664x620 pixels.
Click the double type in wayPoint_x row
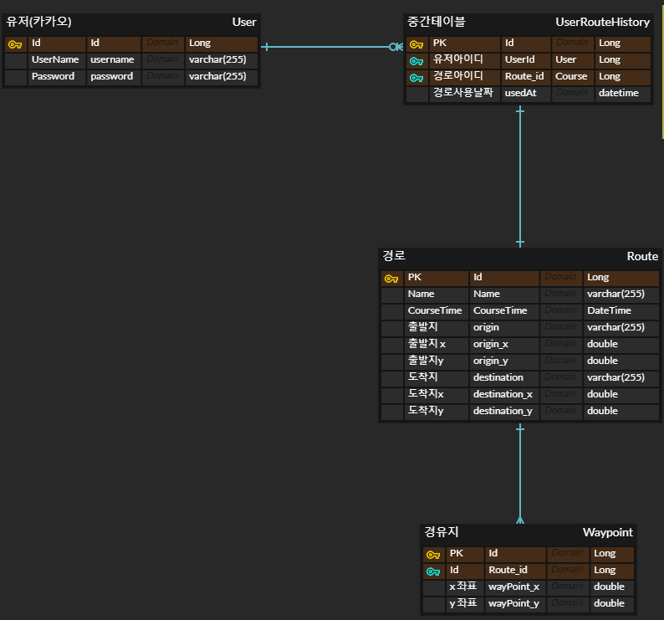click(612, 588)
